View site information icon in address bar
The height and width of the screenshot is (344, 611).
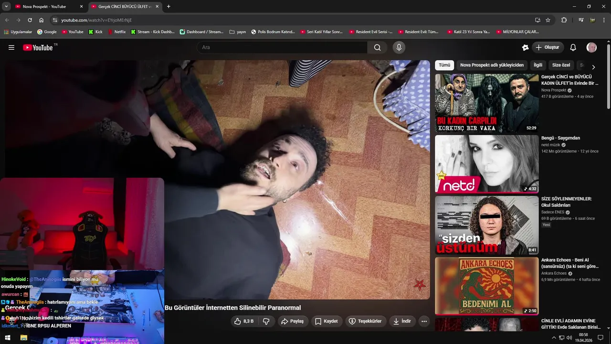click(55, 20)
